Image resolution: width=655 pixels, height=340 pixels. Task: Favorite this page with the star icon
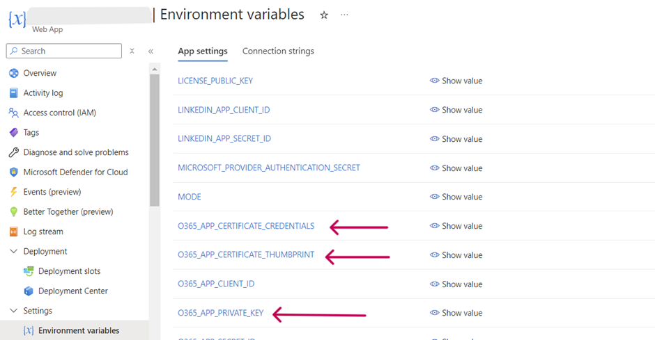click(324, 15)
